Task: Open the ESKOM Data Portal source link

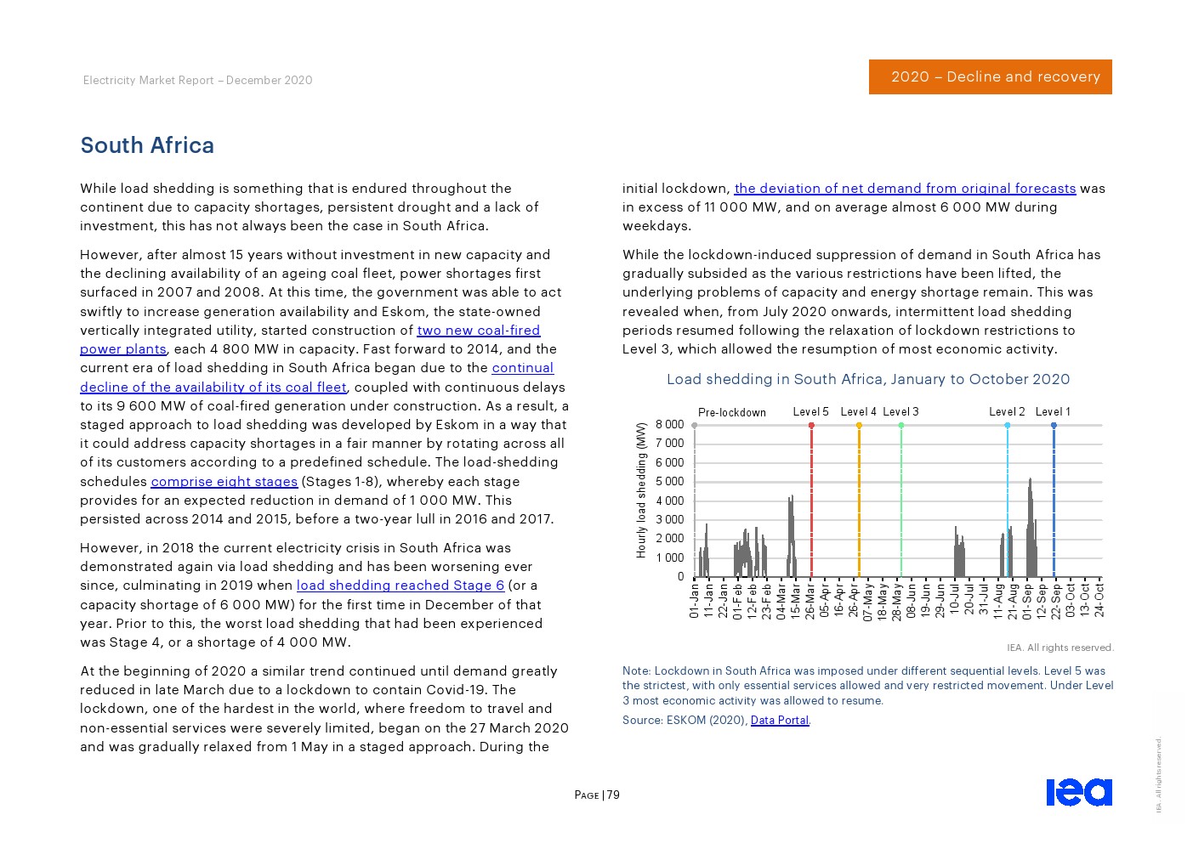Action: coord(780,721)
